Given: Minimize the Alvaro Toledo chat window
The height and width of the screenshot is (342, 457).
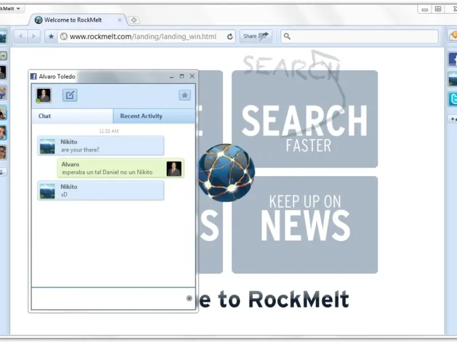Looking at the screenshot, I should [172, 76].
